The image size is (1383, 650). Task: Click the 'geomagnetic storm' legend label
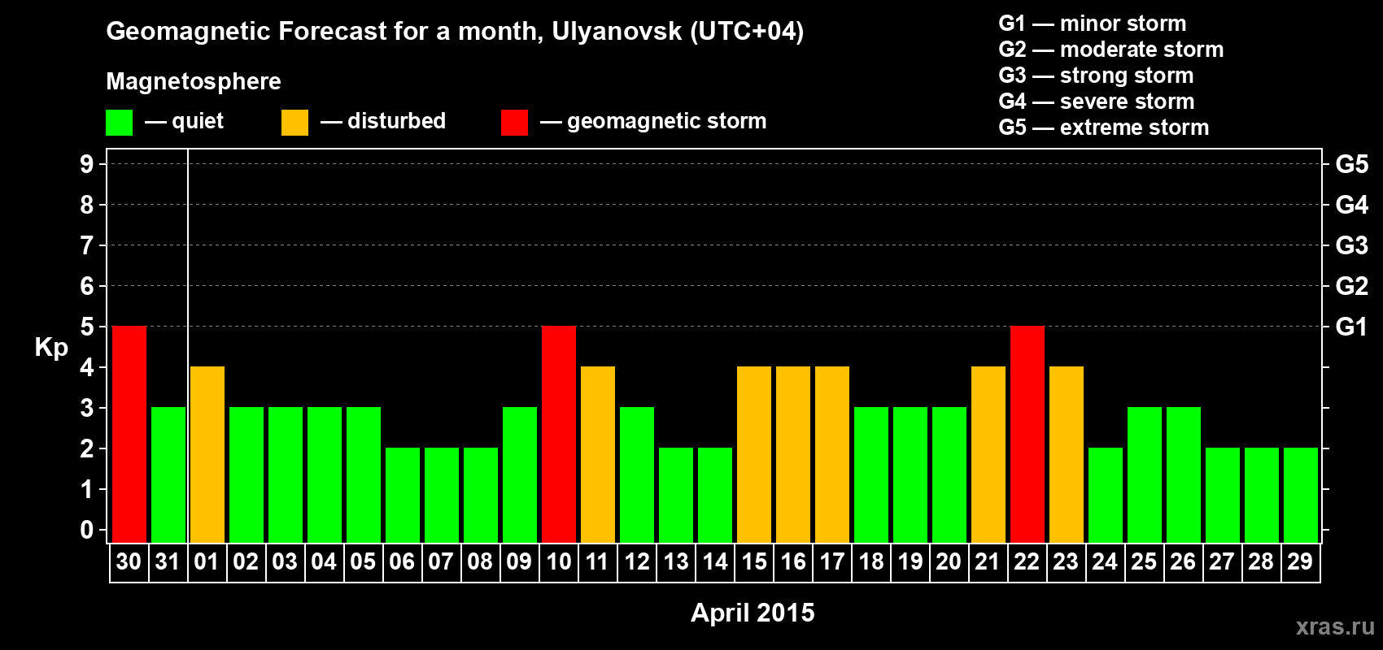667,121
